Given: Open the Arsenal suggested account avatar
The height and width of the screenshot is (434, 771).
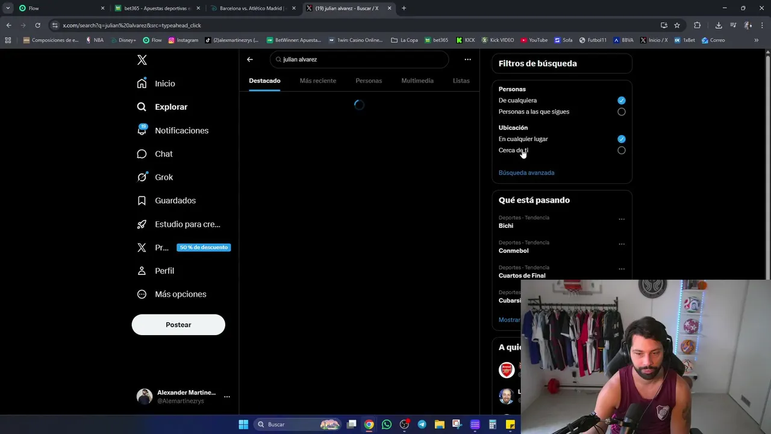Looking at the screenshot, I should tap(507, 370).
